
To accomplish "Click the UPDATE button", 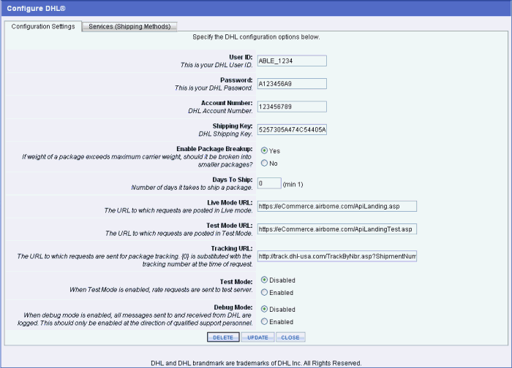I will pyautogui.click(x=257, y=337).
